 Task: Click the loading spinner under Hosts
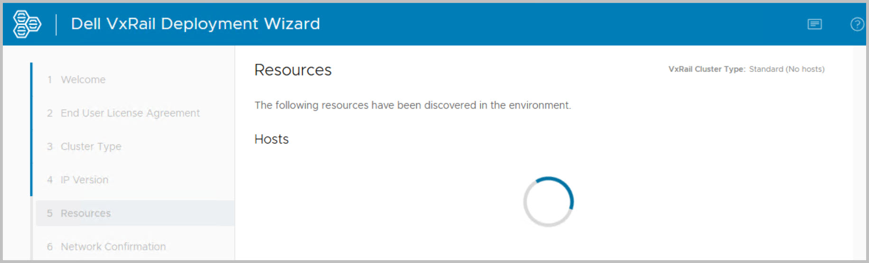click(x=548, y=202)
